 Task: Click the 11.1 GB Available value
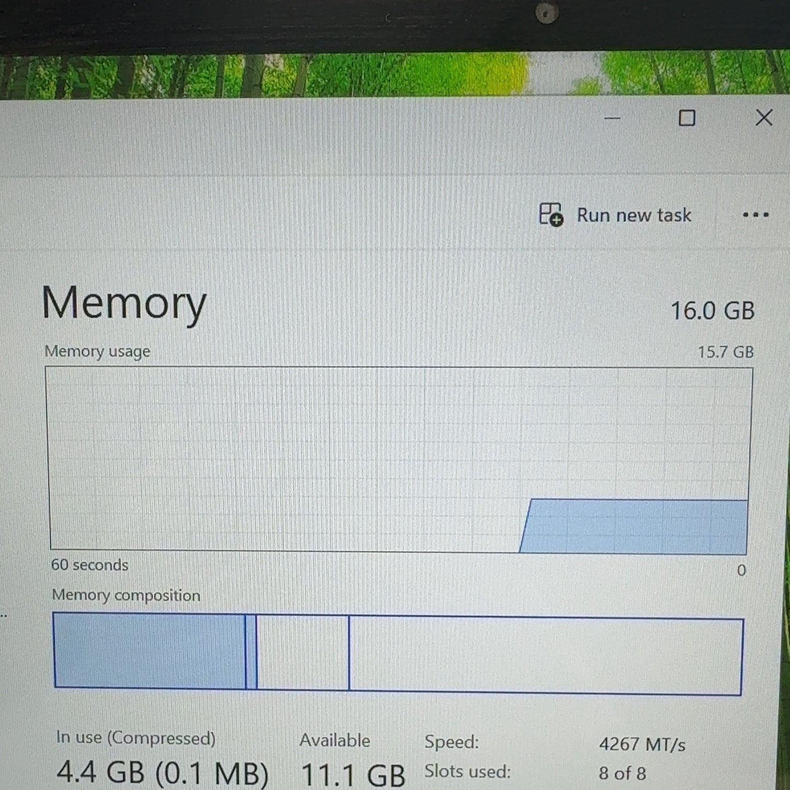pos(353,775)
